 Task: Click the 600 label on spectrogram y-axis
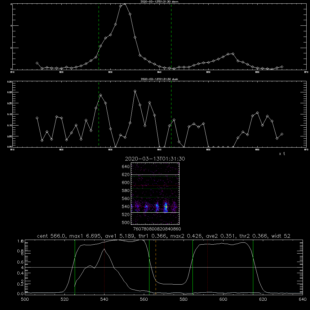[x=126, y=183]
